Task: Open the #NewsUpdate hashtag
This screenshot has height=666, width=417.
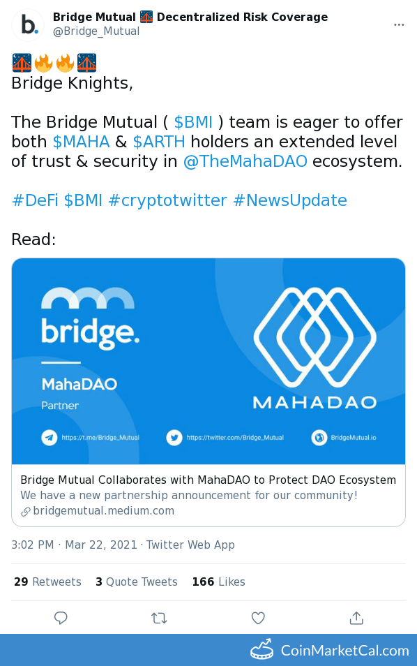Action: pyautogui.click(x=290, y=200)
